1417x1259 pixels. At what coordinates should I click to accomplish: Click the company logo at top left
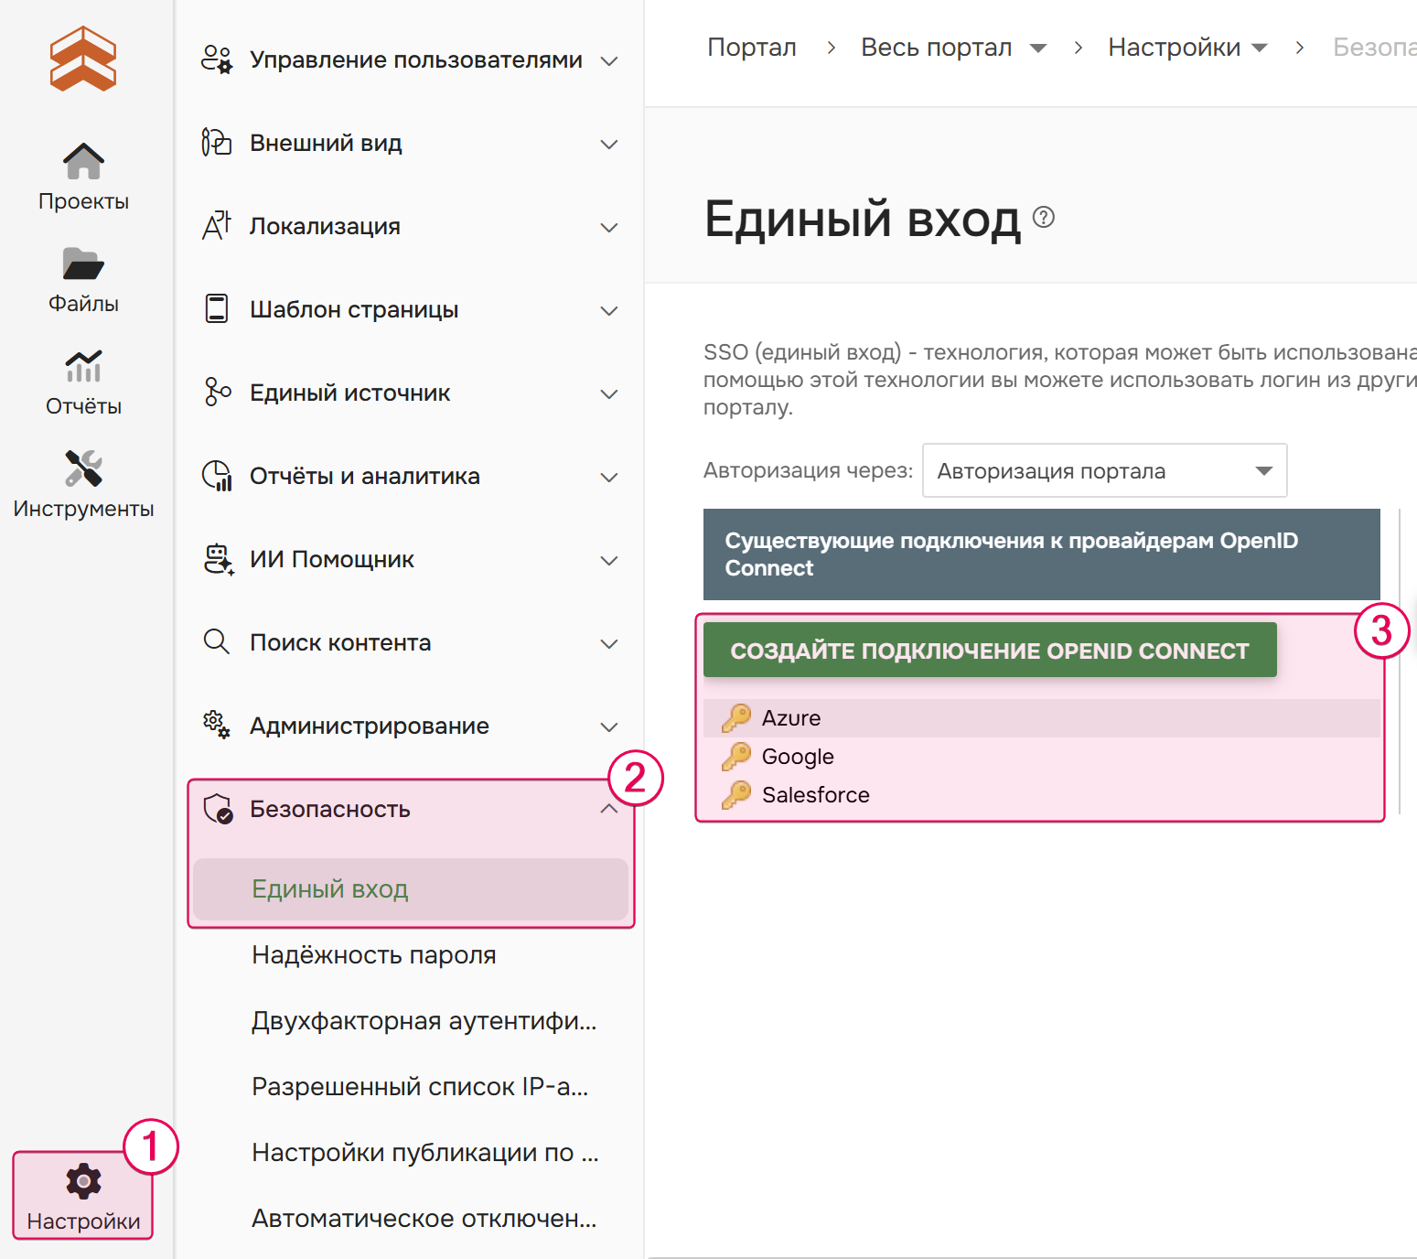tap(82, 59)
